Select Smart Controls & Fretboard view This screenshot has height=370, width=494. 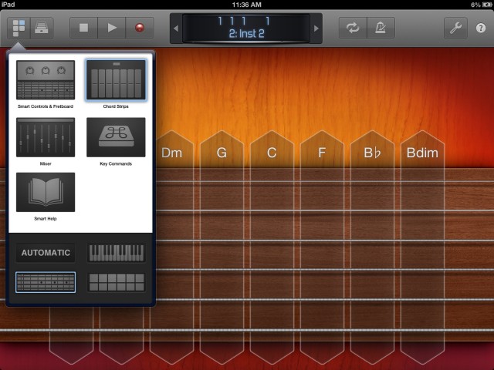46,80
